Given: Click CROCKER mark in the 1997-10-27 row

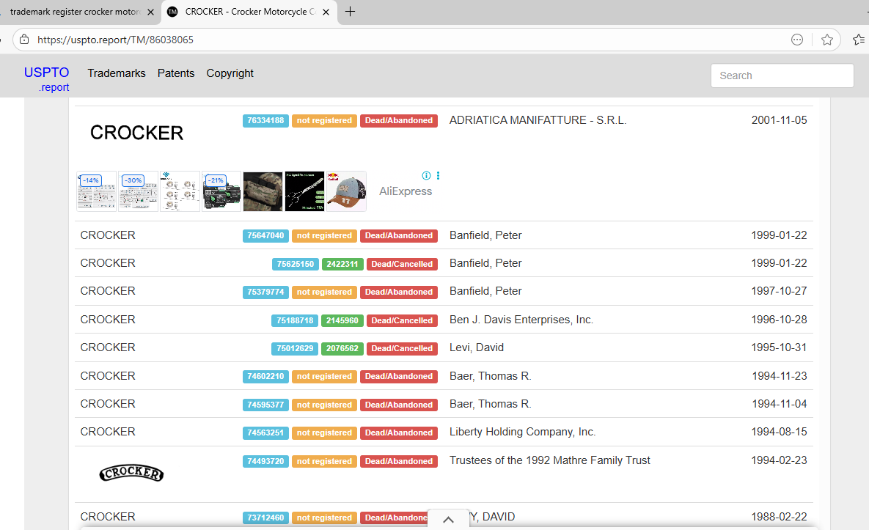Looking at the screenshot, I should point(108,291).
